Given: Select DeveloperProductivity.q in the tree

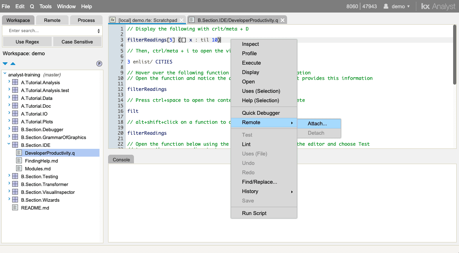Looking at the screenshot, I should pos(50,153).
